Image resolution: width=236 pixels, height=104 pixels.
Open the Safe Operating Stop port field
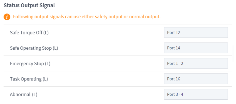[x=196, y=48]
